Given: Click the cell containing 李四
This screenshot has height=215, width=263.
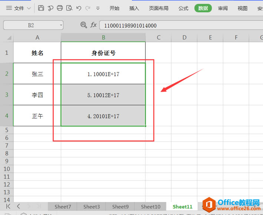Looking at the screenshot, I should tap(37, 95).
